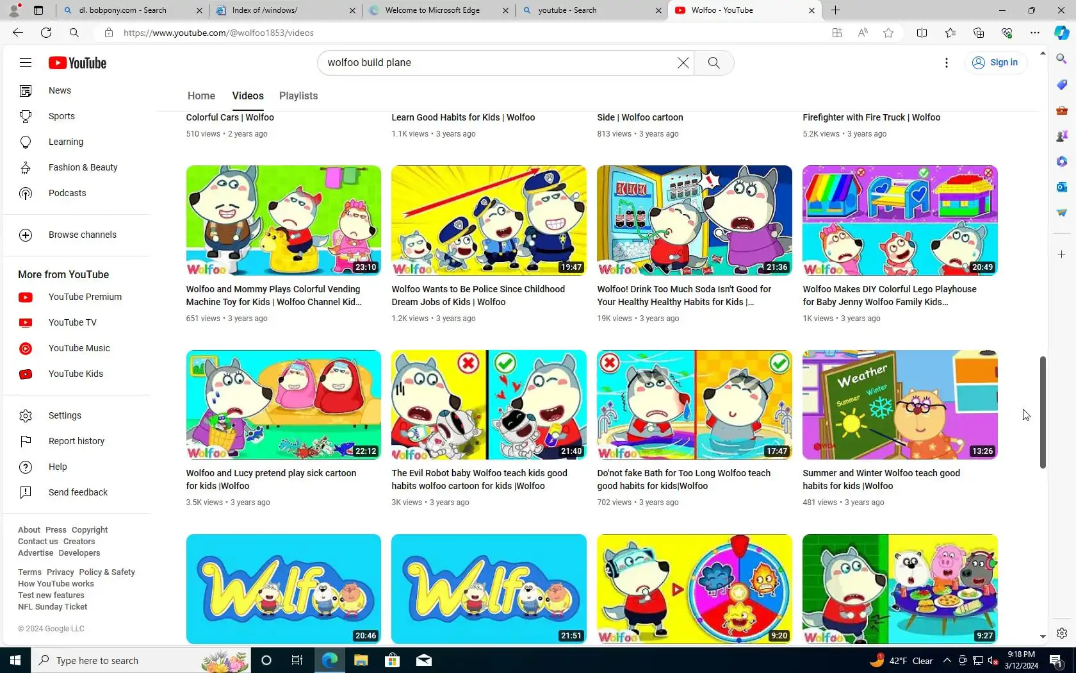Click the page vertical scrollbar thumb
This screenshot has height=673, width=1076.
(x=1043, y=412)
